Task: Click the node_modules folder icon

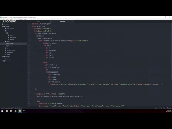Action: point(6,29)
